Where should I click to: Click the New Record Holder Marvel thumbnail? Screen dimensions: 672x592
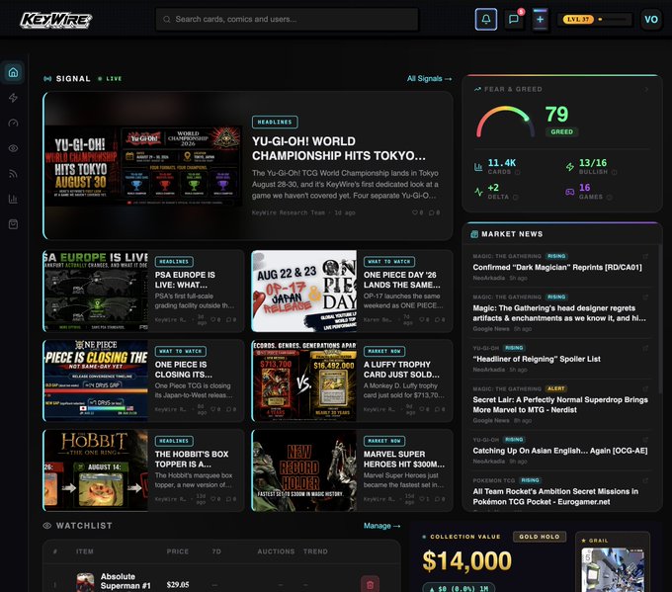coord(303,470)
